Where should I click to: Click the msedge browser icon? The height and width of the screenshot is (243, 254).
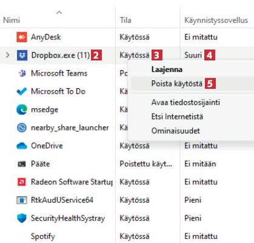pos(22,109)
